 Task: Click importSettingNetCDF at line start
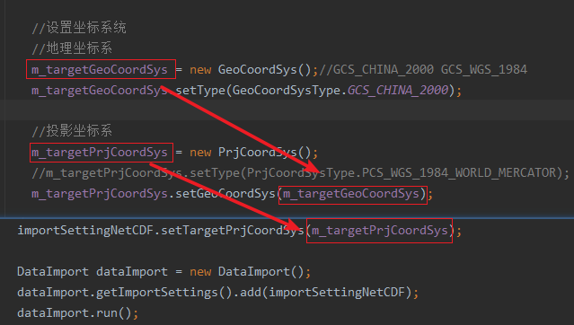85,231
